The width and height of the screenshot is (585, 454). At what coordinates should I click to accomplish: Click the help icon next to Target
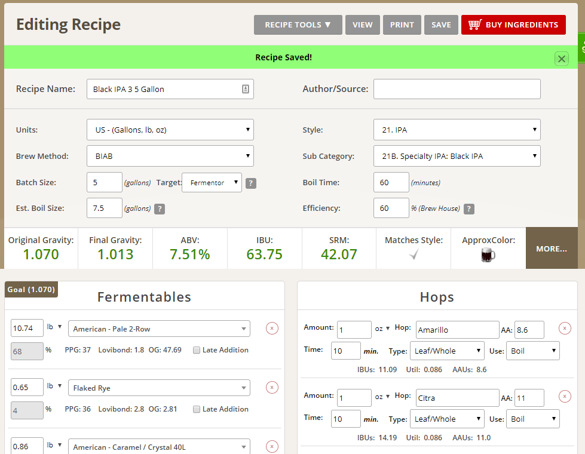pos(251,183)
